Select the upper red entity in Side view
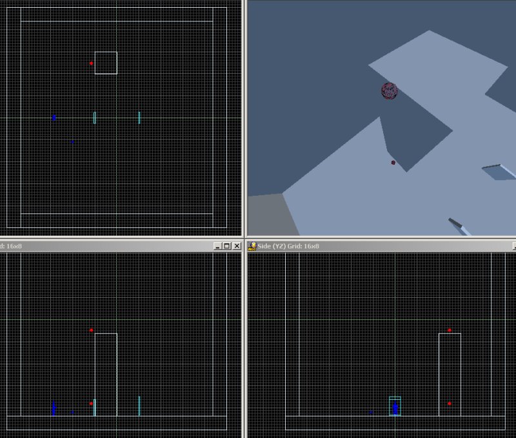The width and height of the screenshot is (516, 438). 450,330
